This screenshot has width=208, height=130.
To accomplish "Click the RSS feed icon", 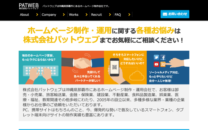I will (163, 64).
